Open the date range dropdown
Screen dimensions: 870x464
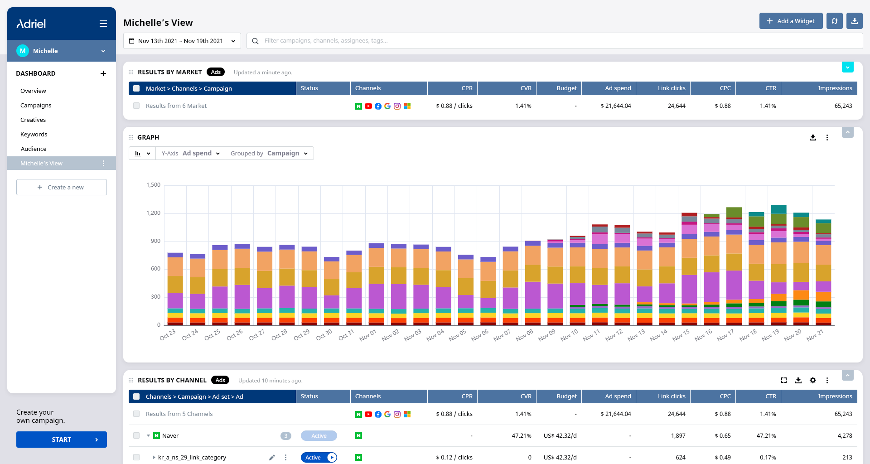tap(182, 41)
